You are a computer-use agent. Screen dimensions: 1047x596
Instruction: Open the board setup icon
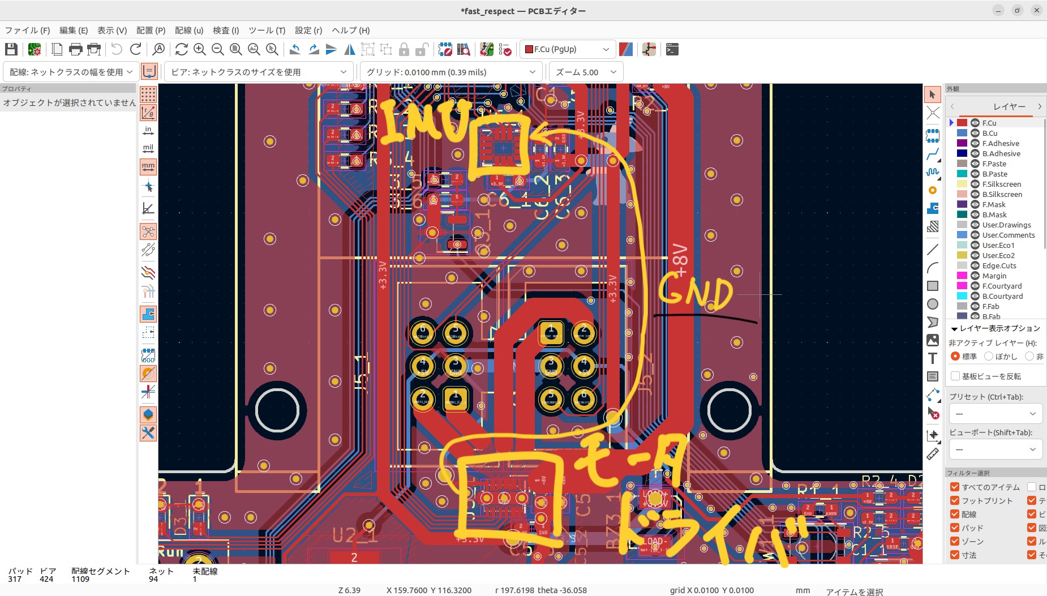click(35, 50)
